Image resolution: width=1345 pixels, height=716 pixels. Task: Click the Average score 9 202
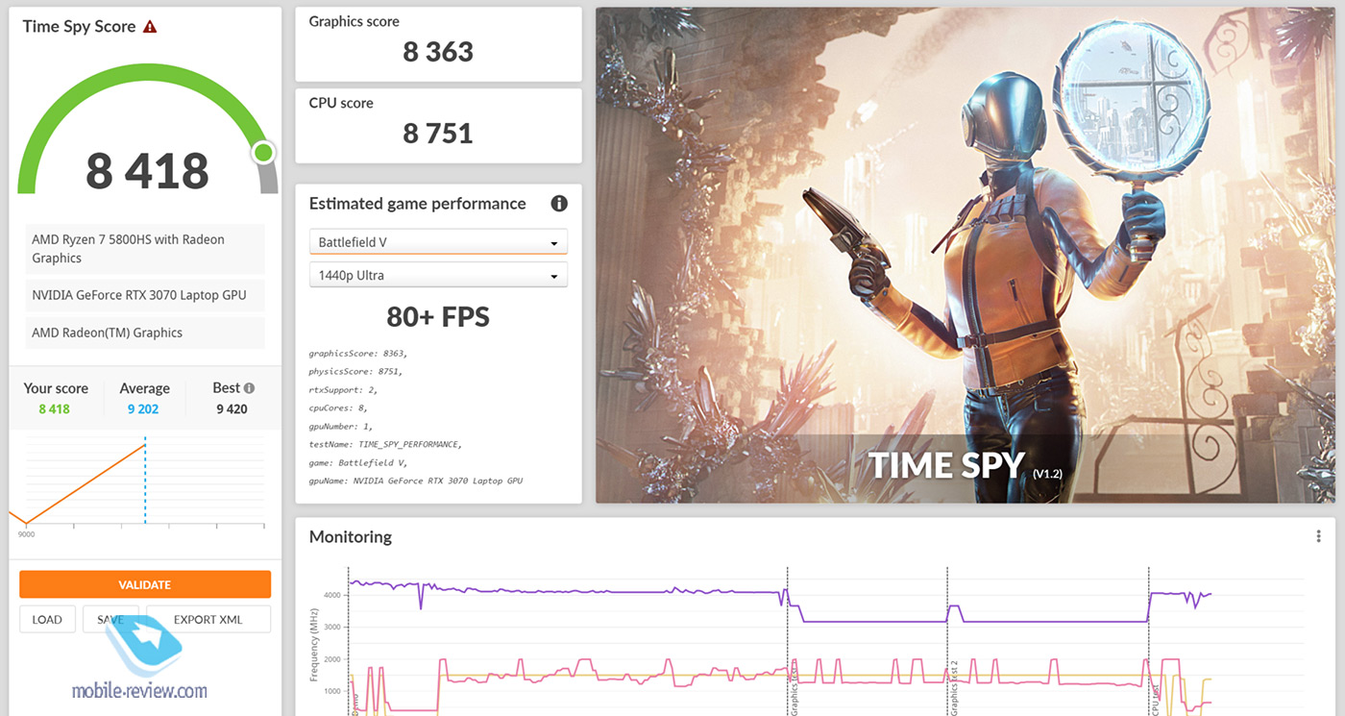tap(144, 408)
